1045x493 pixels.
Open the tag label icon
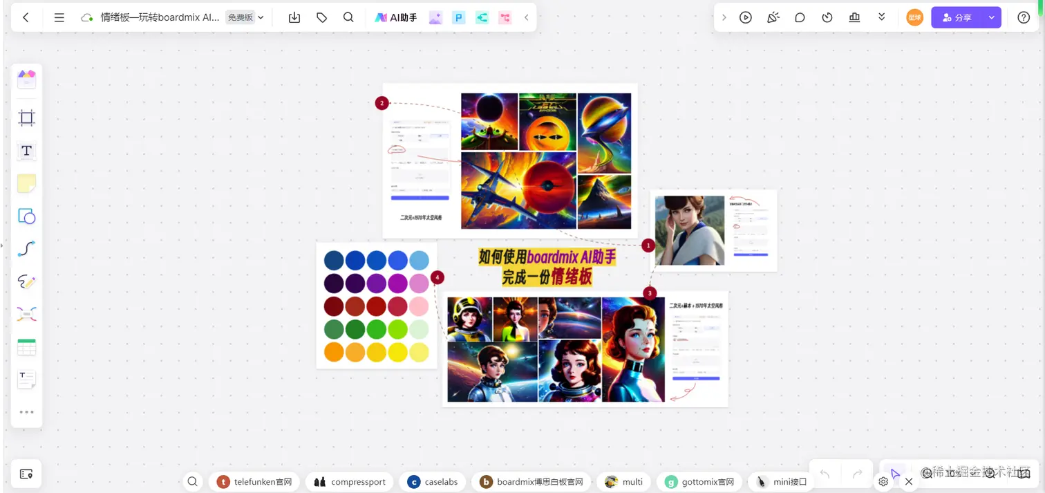(321, 18)
